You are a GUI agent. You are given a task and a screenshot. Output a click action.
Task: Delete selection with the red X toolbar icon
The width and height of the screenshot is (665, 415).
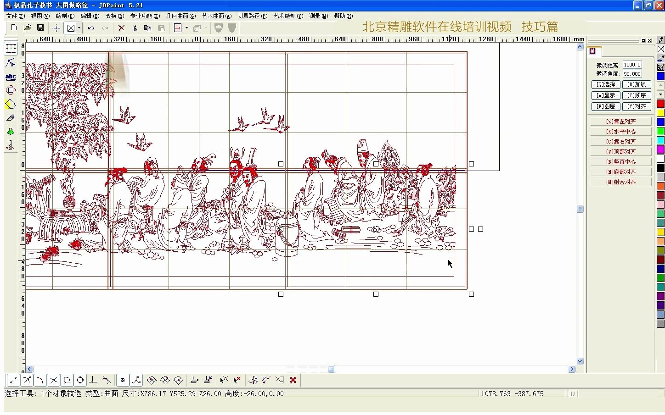[x=121, y=28]
